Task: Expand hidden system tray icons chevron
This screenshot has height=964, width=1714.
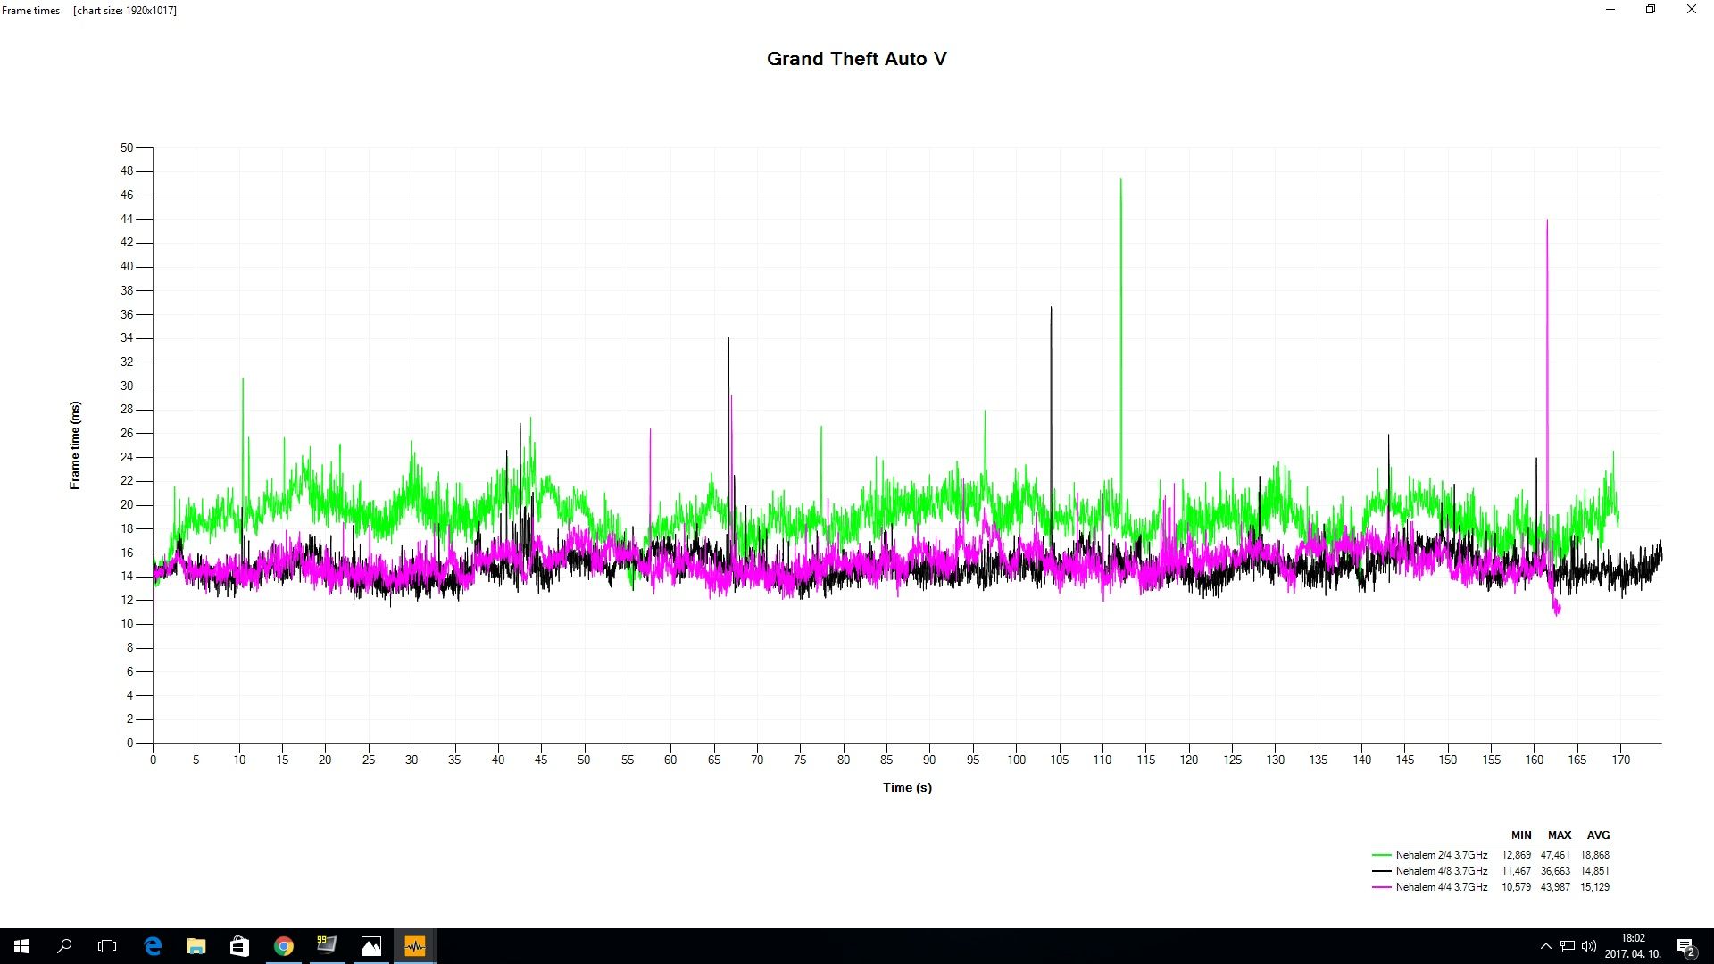Action: tap(1546, 946)
